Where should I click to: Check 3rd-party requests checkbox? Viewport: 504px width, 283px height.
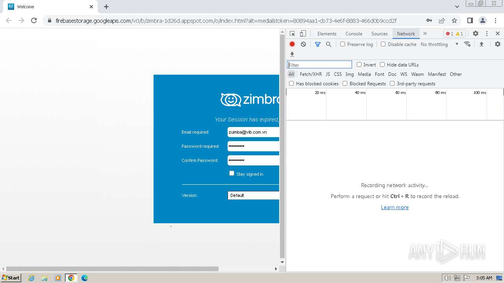tap(392, 83)
